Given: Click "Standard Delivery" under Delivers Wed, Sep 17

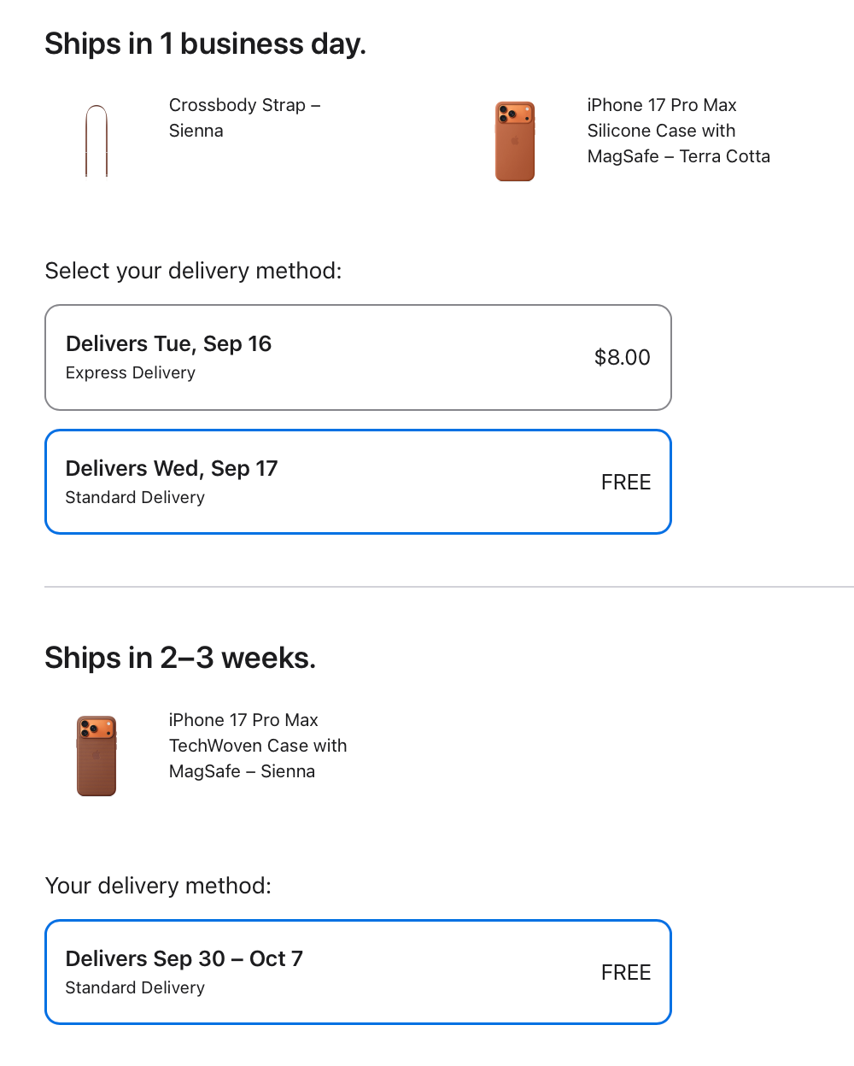Looking at the screenshot, I should click(x=135, y=498).
